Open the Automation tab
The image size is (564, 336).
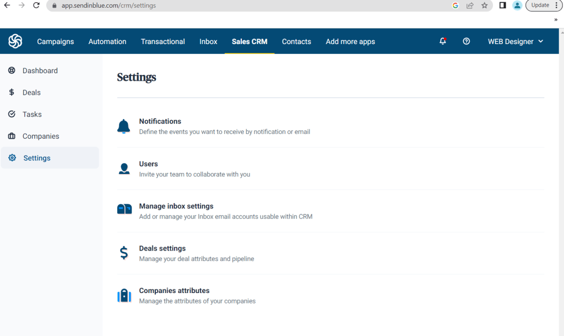[x=107, y=41]
